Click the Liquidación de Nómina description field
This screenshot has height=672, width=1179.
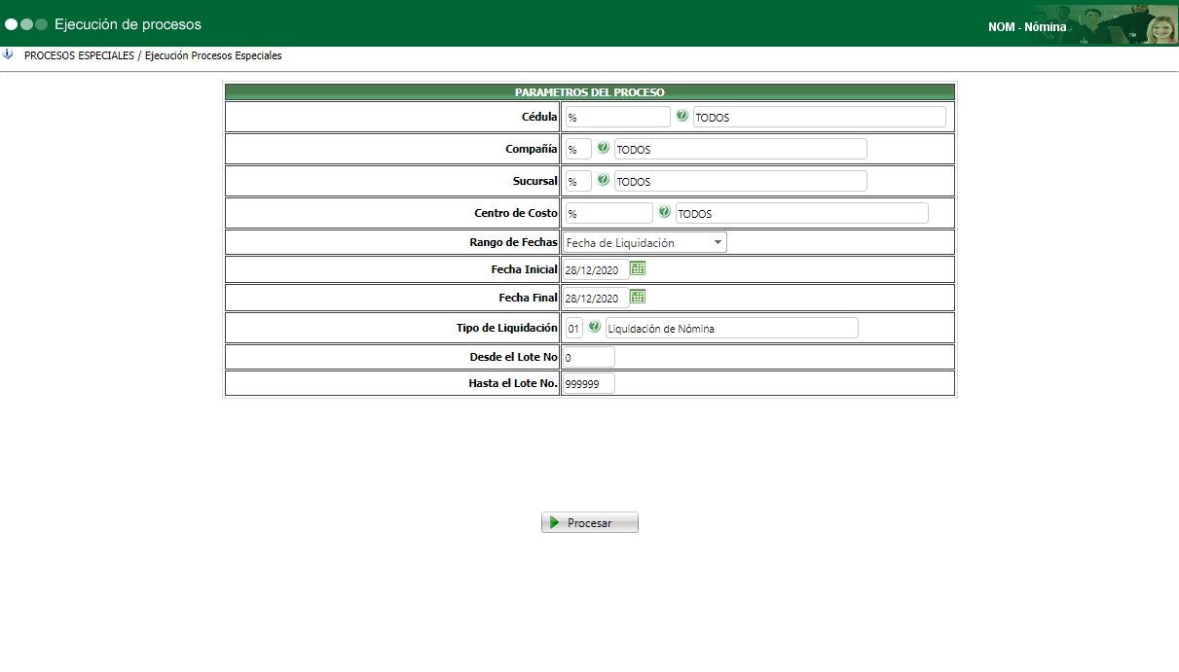pos(732,328)
